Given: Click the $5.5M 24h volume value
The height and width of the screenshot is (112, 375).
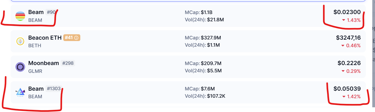Looking at the screenshot, I should pyautogui.click(x=214, y=71).
